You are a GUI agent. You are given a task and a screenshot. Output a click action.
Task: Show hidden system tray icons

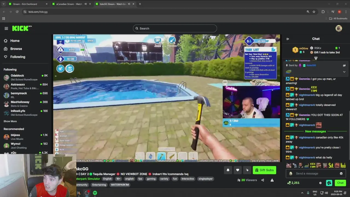click(x=302, y=193)
